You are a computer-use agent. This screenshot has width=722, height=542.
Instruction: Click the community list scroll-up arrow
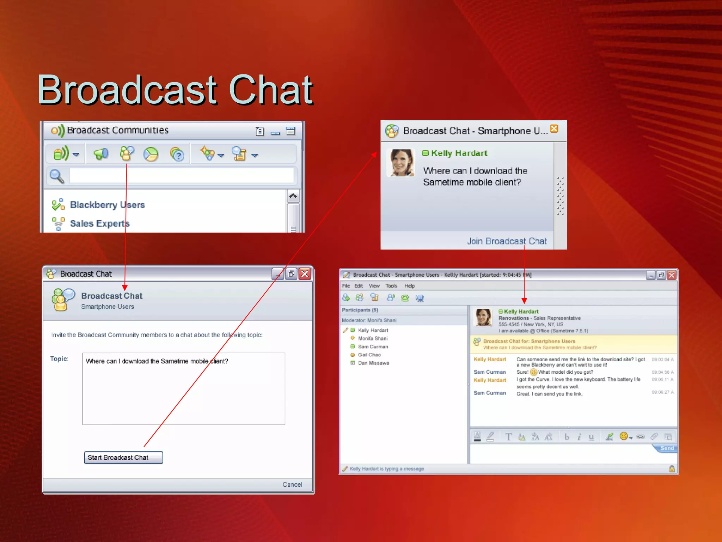[293, 196]
